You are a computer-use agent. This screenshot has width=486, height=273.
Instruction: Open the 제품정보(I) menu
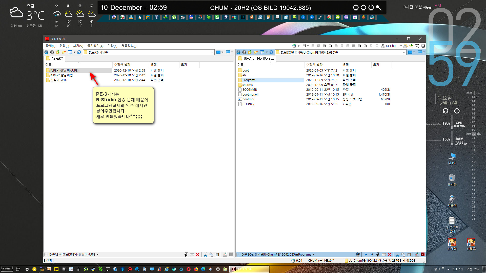point(129,46)
